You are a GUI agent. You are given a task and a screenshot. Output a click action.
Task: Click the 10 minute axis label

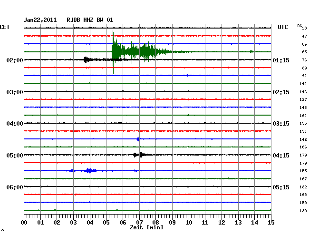point(189,223)
